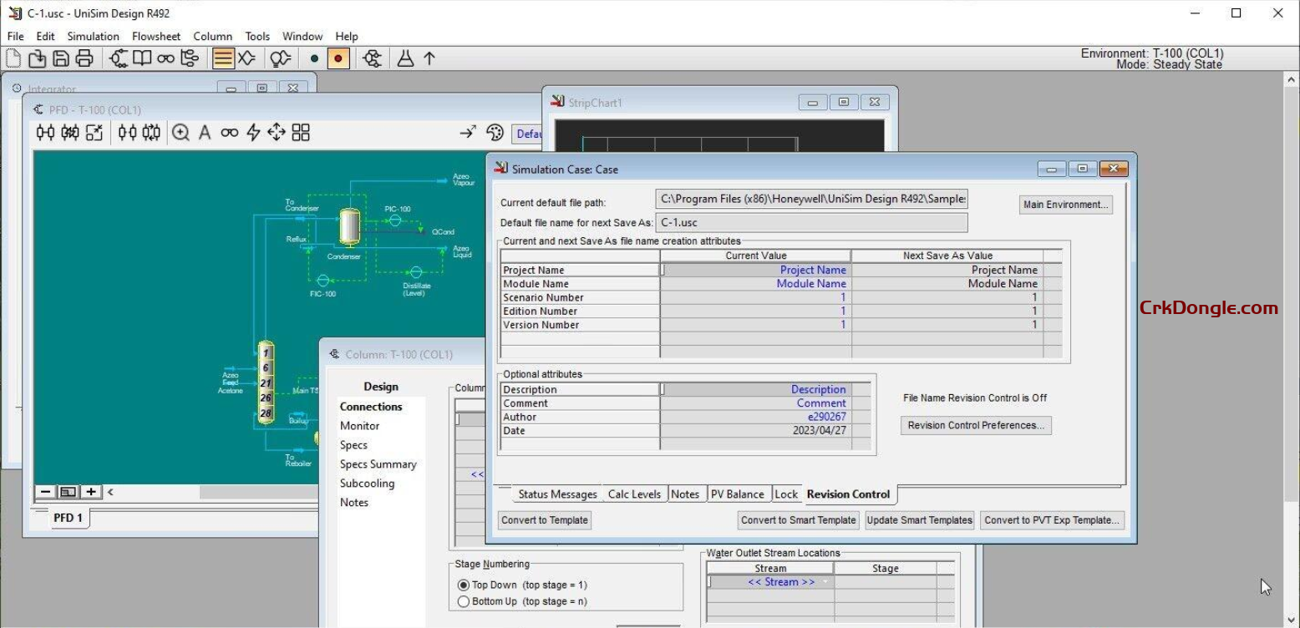Screen dimensions: 1300x628
Task: Switch to the PV Balance tab
Action: click(739, 494)
